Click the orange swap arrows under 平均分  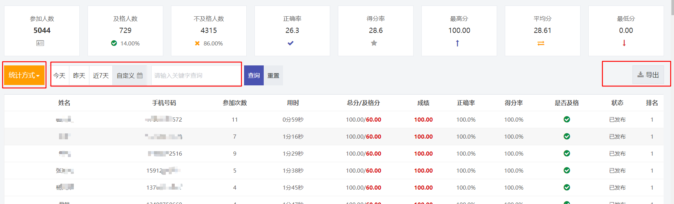click(541, 43)
